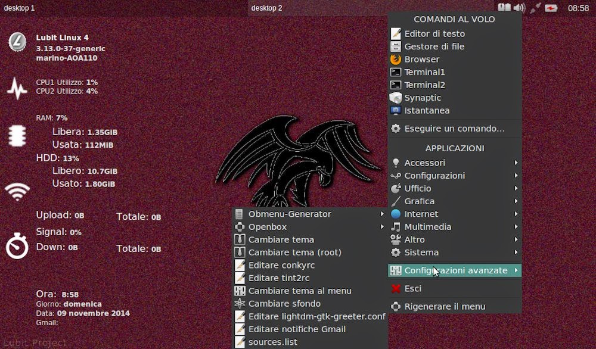Click the Internet globe icon
Viewport: 596px width, 349px height.
point(396,214)
